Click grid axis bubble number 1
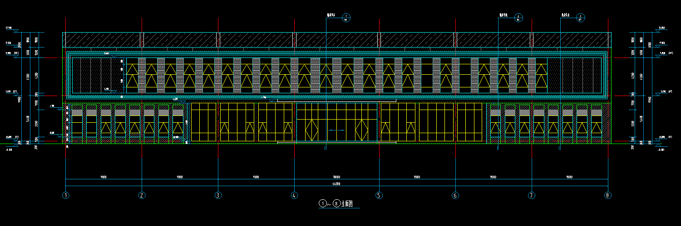The width and height of the screenshot is (681, 226). pyautogui.click(x=66, y=196)
